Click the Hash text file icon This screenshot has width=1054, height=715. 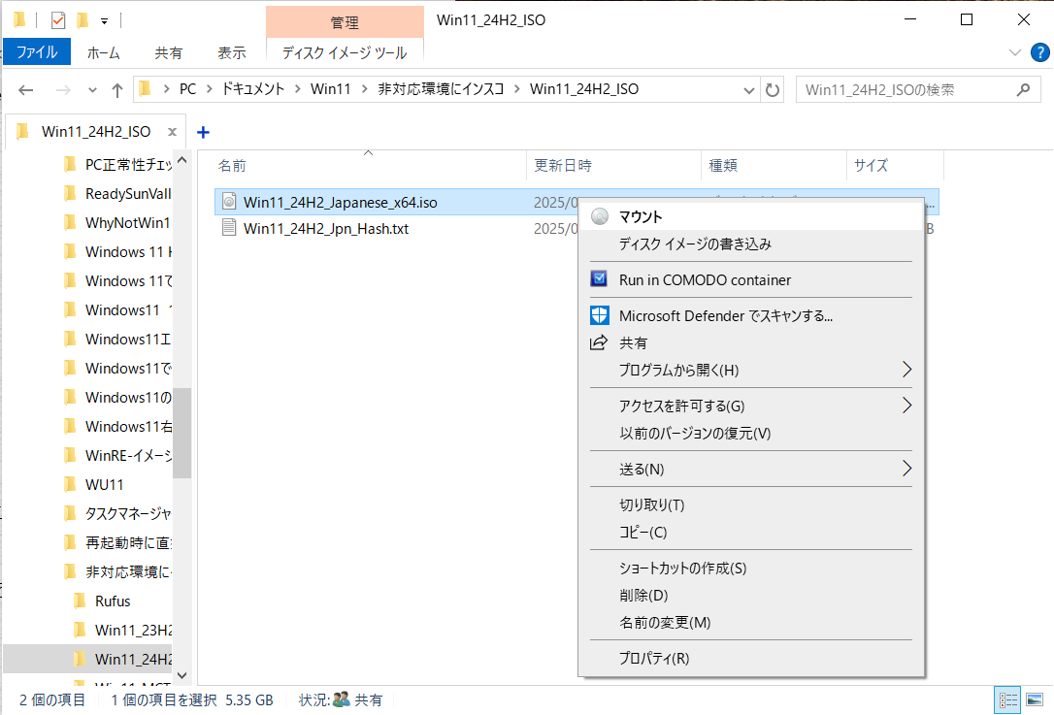pyautogui.click(x=229, y=228)
